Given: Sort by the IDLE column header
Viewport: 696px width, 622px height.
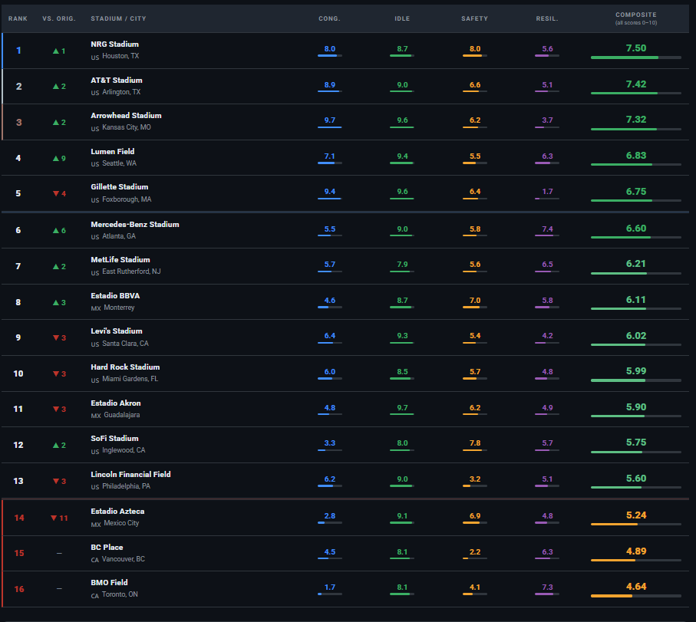Looking at the screenshot, I should 402,18.
